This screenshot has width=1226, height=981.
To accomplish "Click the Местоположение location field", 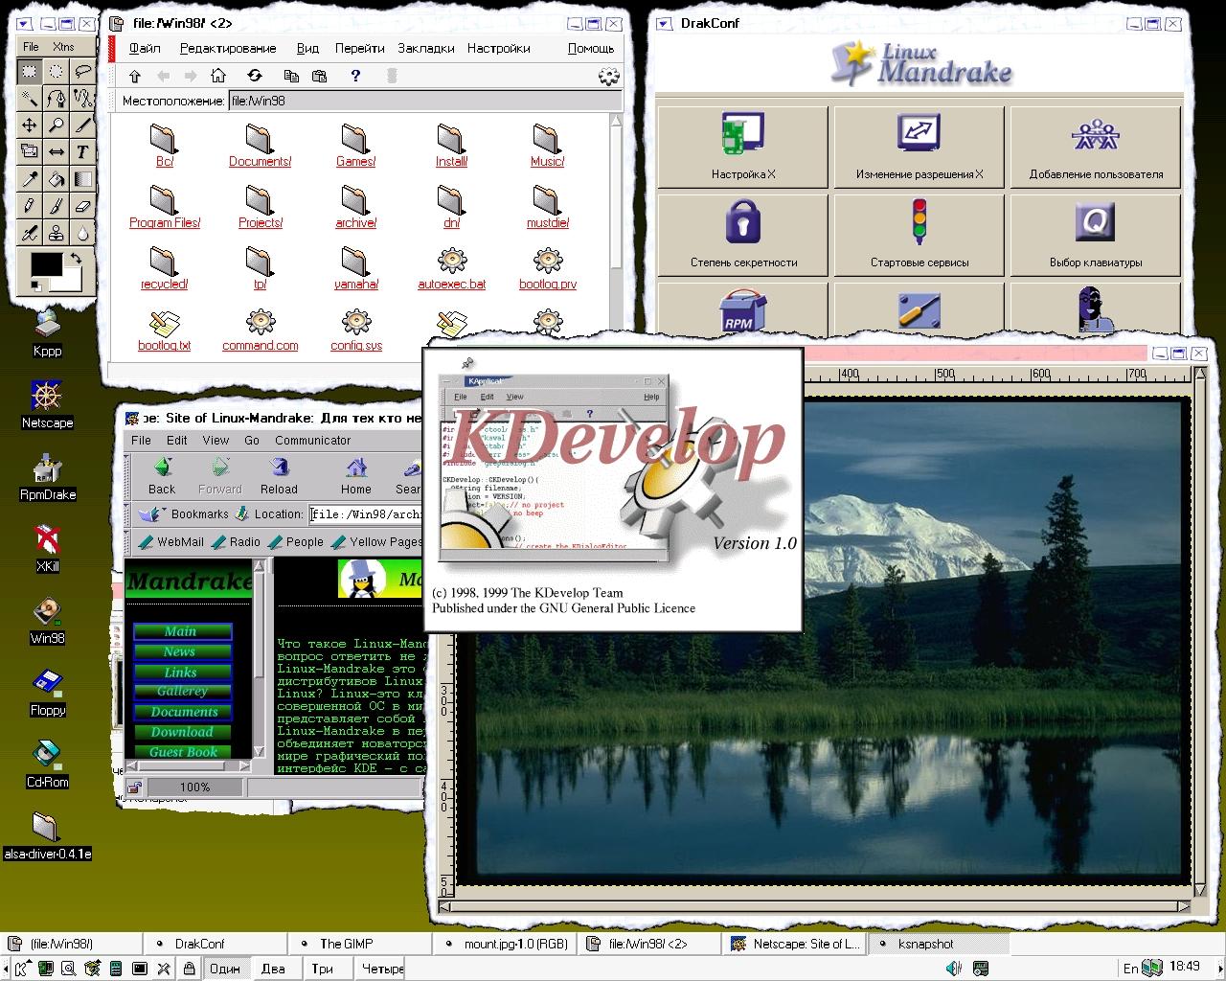I will click(421, 101).
